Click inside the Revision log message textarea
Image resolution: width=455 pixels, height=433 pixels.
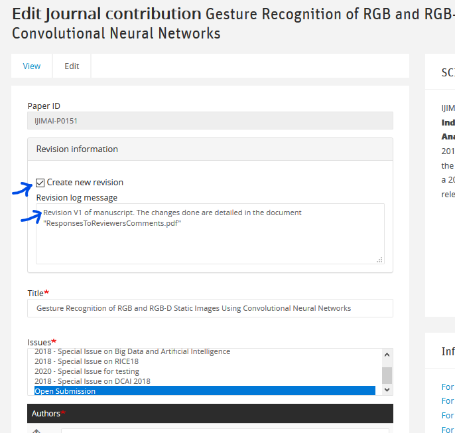(x=210, y=234)
